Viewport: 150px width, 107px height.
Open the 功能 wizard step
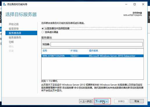pyautogui.click(x=11, y=42)
